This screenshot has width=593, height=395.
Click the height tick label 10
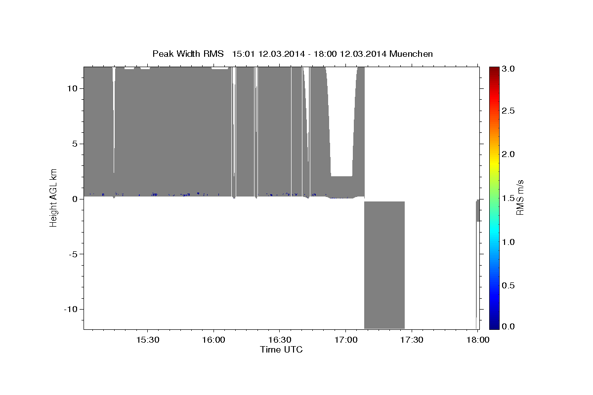[x=74, y=88]
